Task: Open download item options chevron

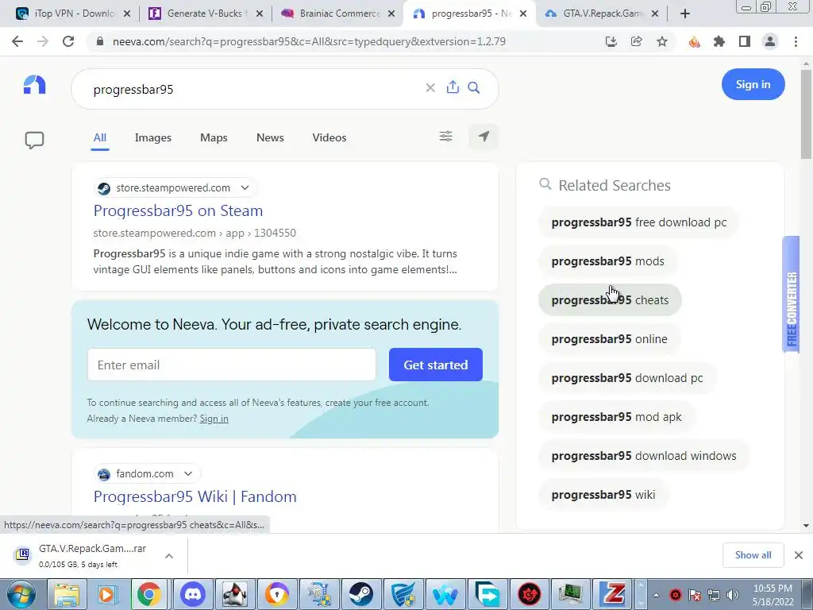Action: pos(168,556)
